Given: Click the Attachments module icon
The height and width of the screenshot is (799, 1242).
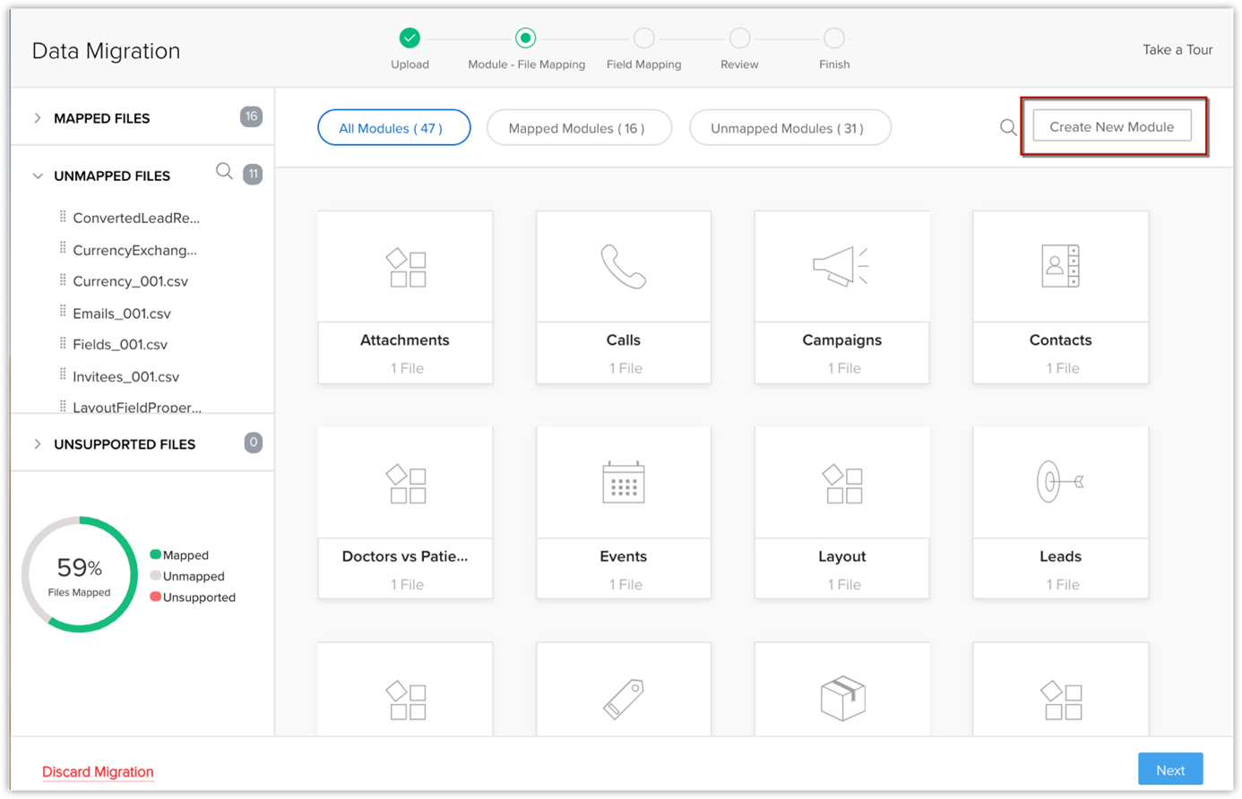Looking at the screenshot, I should coord(406,268).
